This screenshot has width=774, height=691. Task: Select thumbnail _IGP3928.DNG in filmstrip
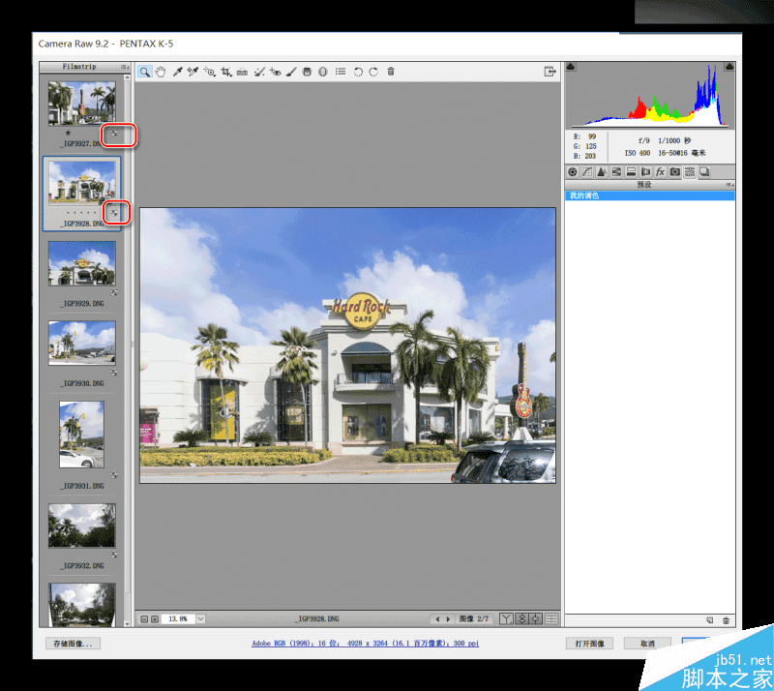[82, 183]
